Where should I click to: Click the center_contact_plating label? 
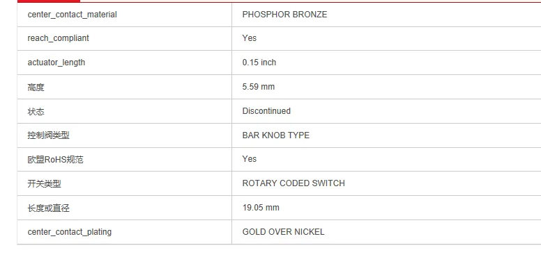69,232
